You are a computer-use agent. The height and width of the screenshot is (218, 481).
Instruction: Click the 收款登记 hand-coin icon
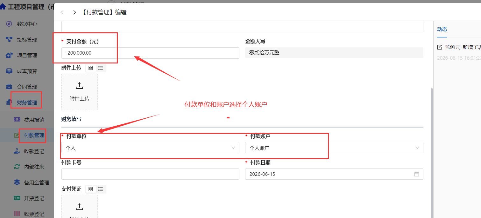tap(17, 151)
